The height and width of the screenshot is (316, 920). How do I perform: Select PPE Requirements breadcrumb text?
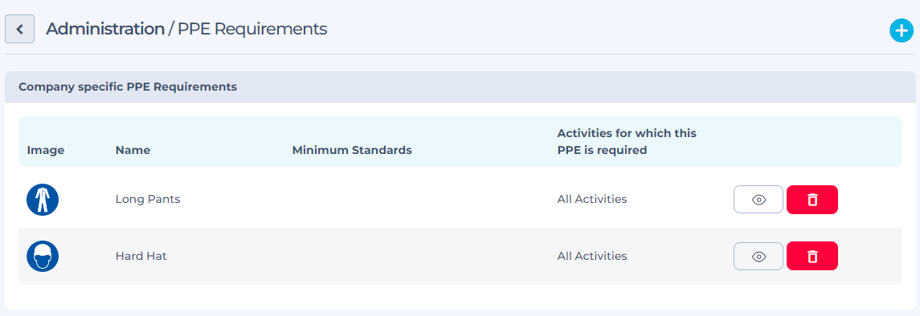[x=252, y=29]
